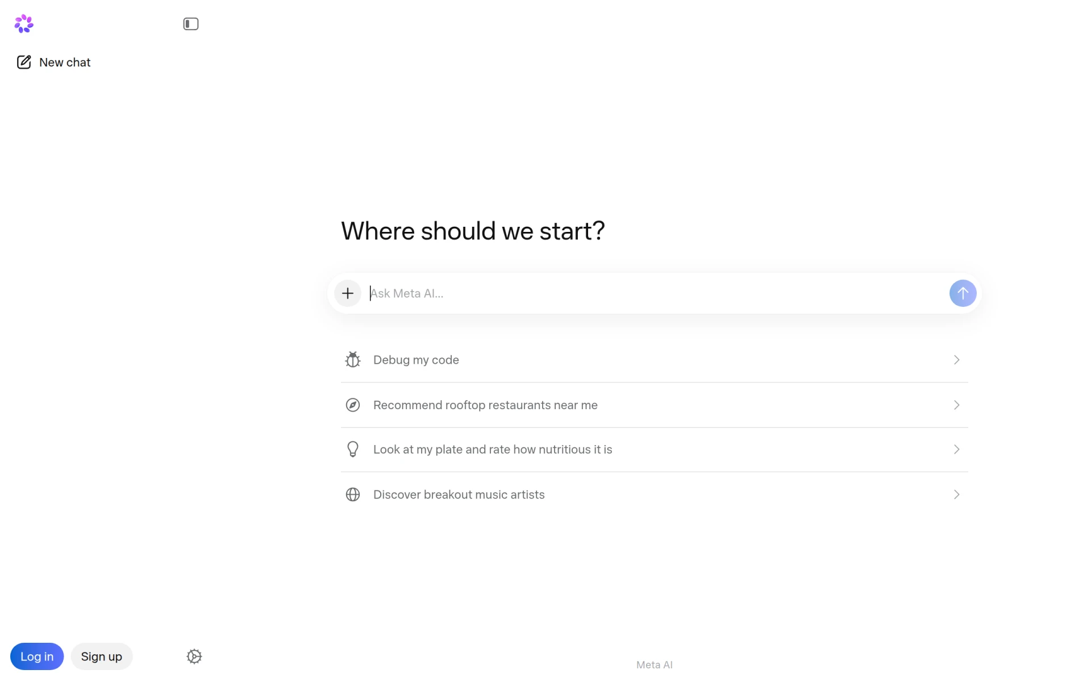The image size is (1091, 682).
Task: Start a New chat
Action: pos(53,63)
